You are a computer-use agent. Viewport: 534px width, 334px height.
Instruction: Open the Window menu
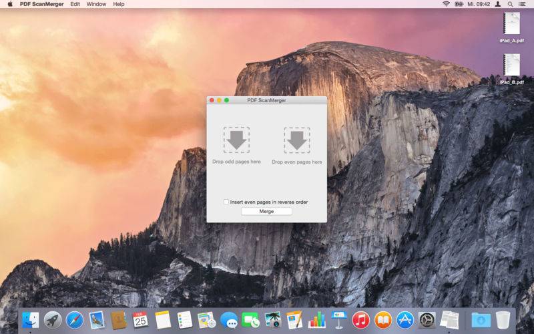click(96, 4)
